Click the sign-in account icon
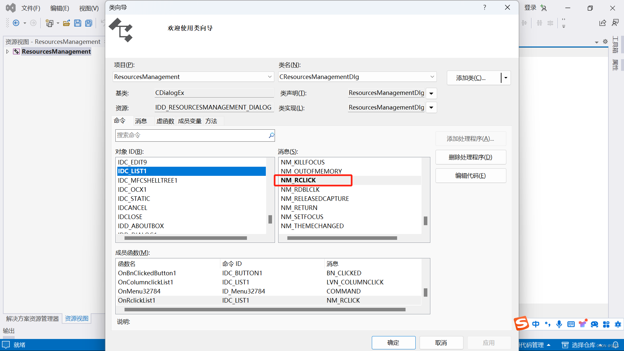The height and width of the screenshot is (351, 624). click(544, 7)
